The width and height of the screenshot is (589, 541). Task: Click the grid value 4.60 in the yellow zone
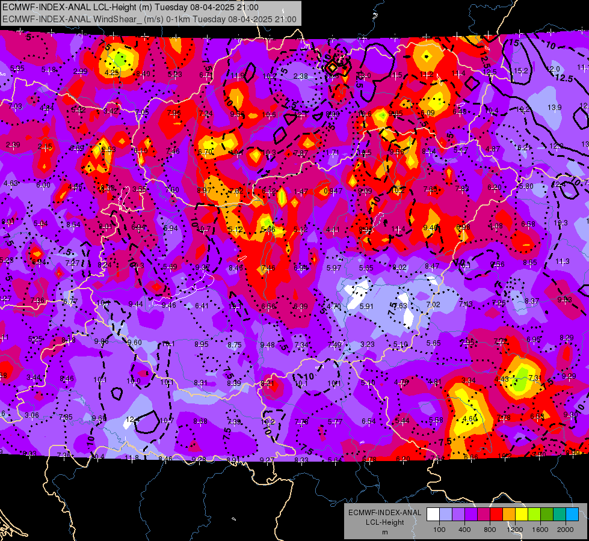click(x=470, y=418)
